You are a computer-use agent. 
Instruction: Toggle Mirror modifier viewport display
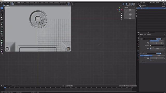tap(159, 39)
